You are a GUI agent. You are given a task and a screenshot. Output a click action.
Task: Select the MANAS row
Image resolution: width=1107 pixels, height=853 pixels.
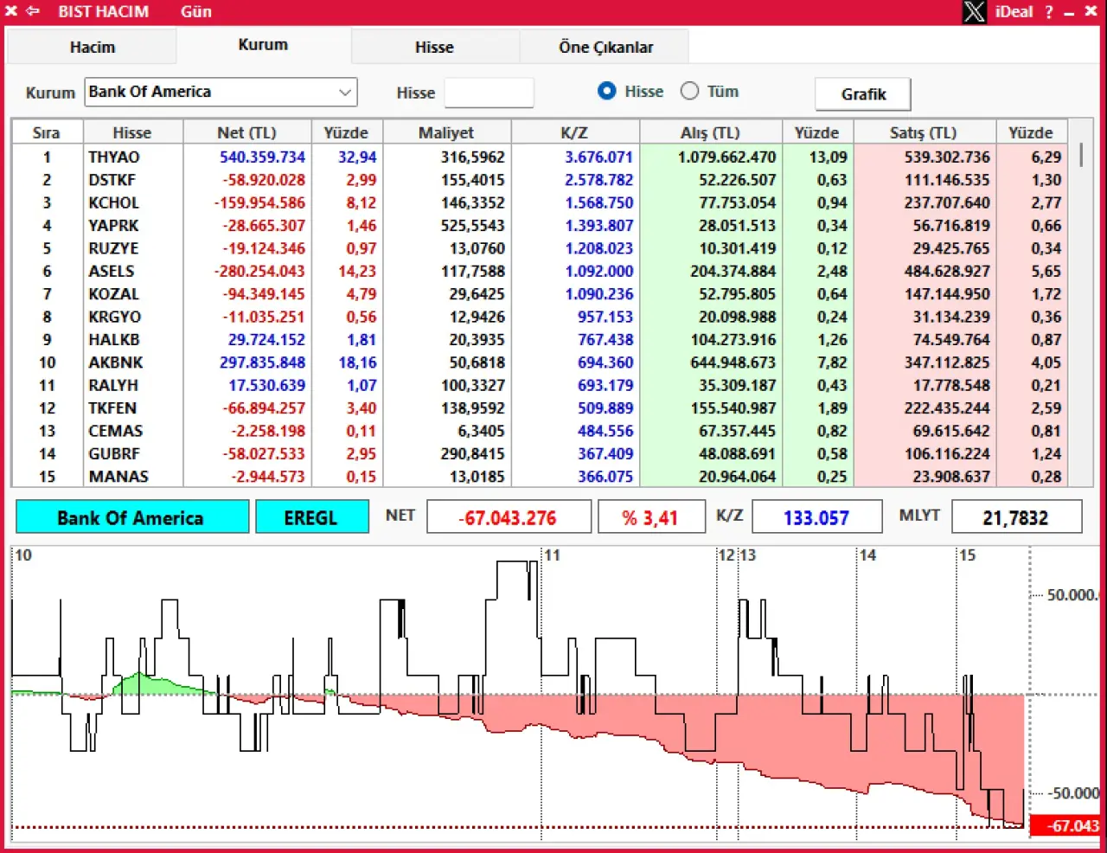(x=540, y=476)
